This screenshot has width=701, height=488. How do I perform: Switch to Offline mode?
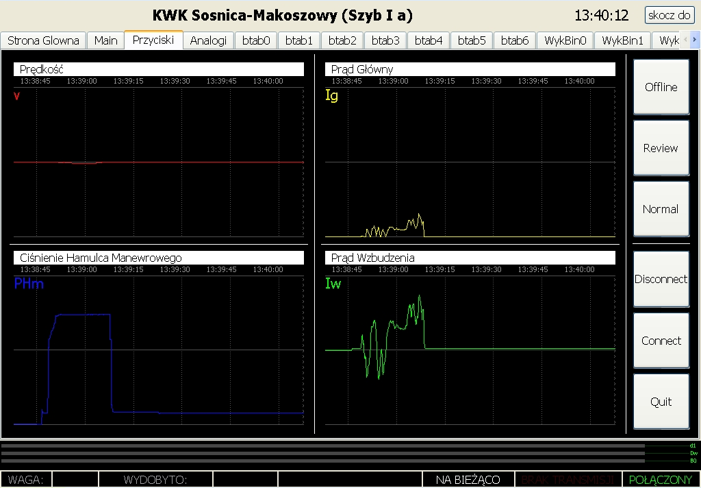(x=661, y=87)
